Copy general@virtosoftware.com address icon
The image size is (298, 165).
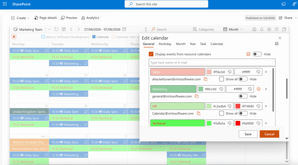[x=196, y=96]
